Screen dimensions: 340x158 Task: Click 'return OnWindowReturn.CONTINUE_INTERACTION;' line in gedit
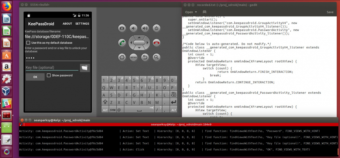[x=235, y=82]
